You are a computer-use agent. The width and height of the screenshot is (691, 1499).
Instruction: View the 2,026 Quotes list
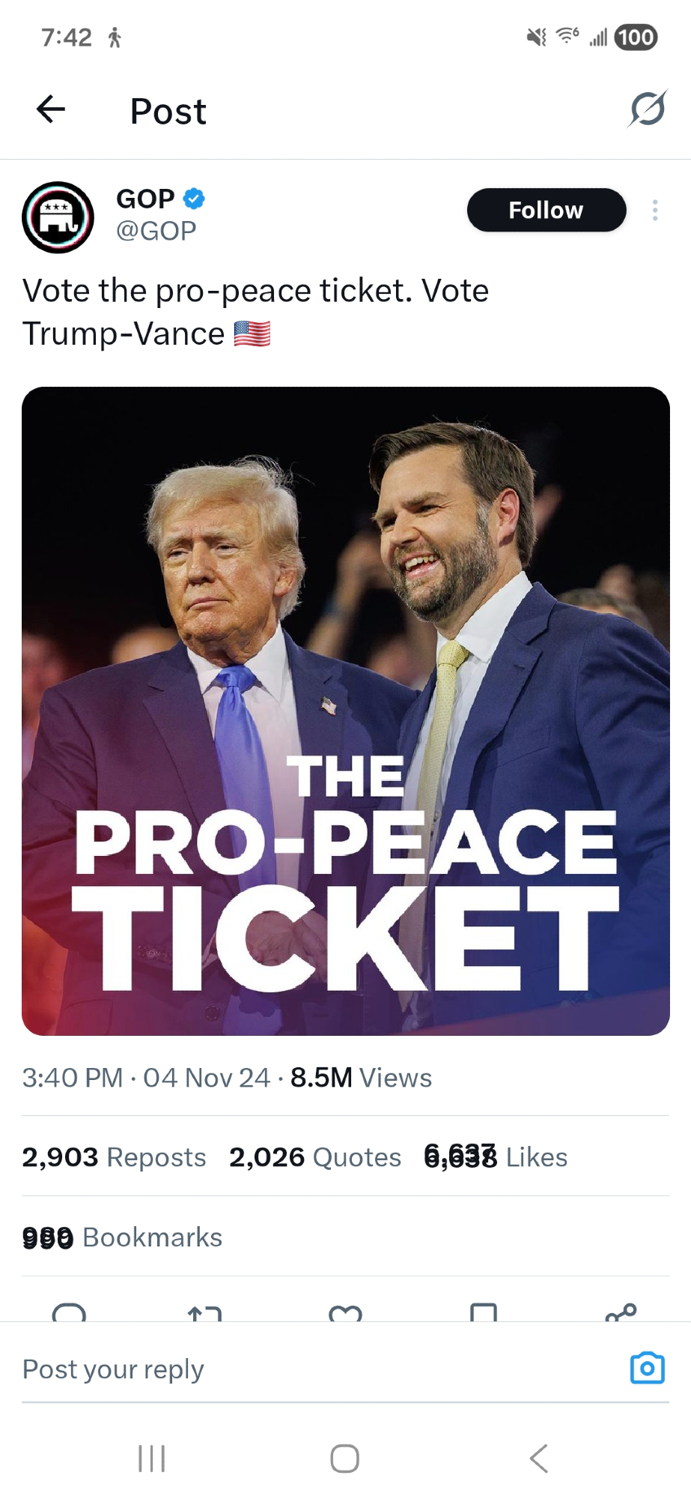tap(315, 1157)
